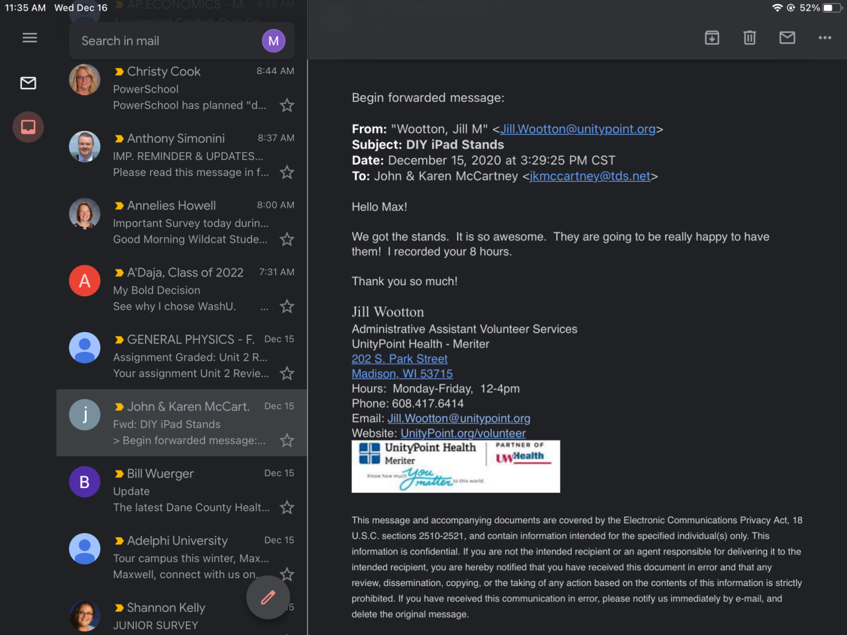Star the Bill Wuerger Update email
Screen dimensions: 847x635
287,507
